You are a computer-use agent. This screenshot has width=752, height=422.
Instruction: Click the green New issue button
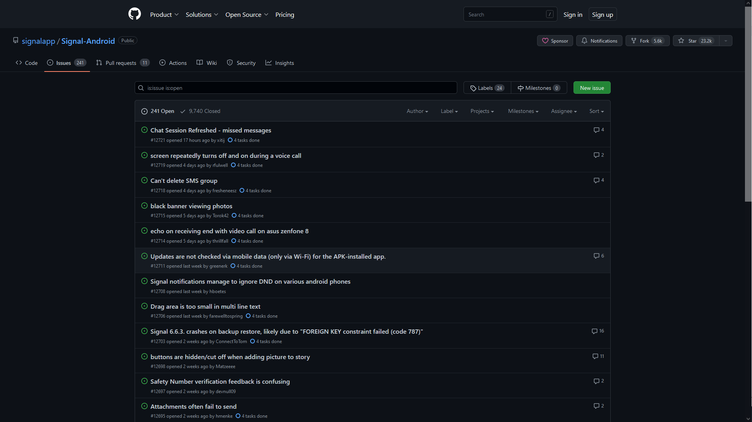[x=592, y=88]
